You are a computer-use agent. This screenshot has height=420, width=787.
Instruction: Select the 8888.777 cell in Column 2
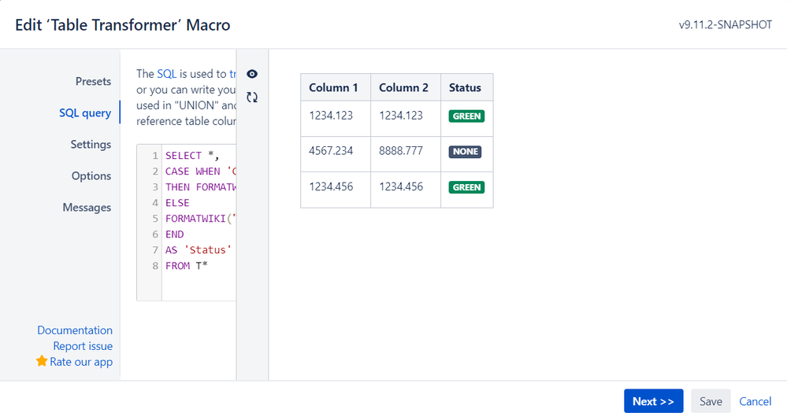coord(401,152)
